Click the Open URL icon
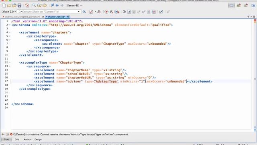Viewport: 257px width, 145px height. point(14,5)
